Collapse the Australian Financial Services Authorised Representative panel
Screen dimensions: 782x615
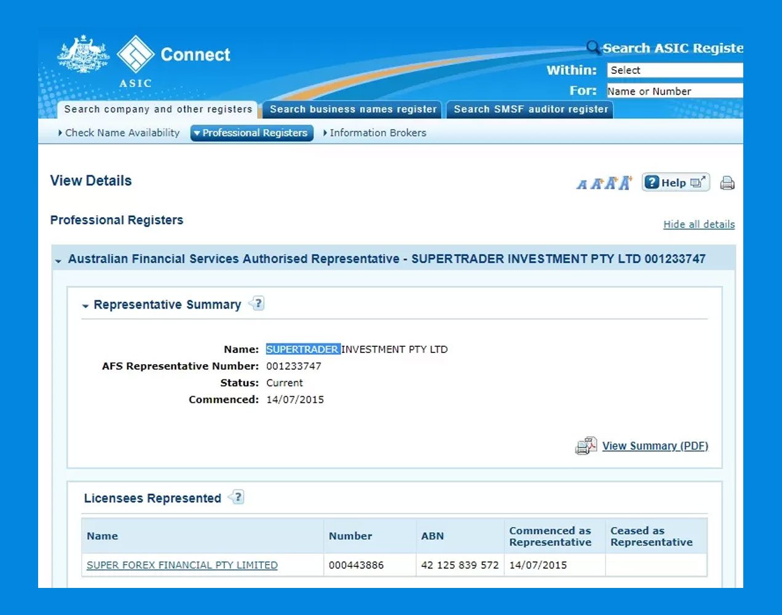[58, 261]
